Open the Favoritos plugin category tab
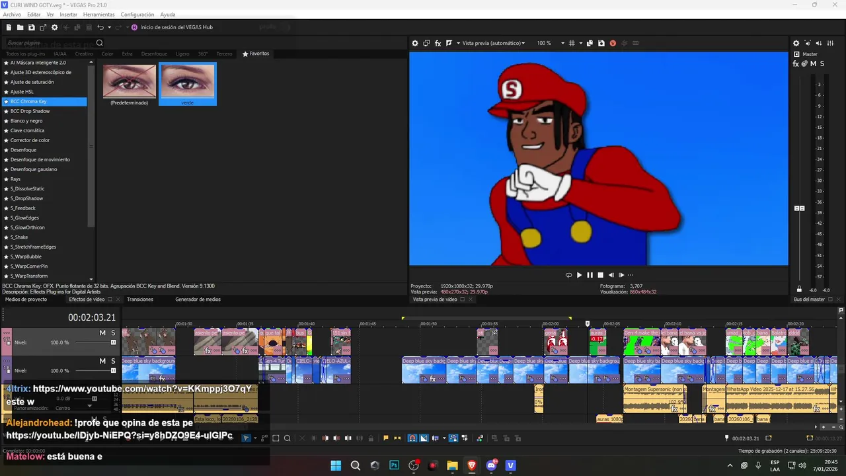Viewport: 846px width, 476px height. tap(256, 54)
